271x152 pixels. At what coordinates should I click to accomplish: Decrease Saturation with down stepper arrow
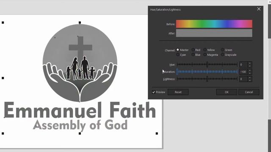pyautogui.click(x=250, y=73)
